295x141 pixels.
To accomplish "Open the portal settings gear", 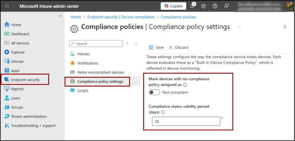I will point(203,6).
